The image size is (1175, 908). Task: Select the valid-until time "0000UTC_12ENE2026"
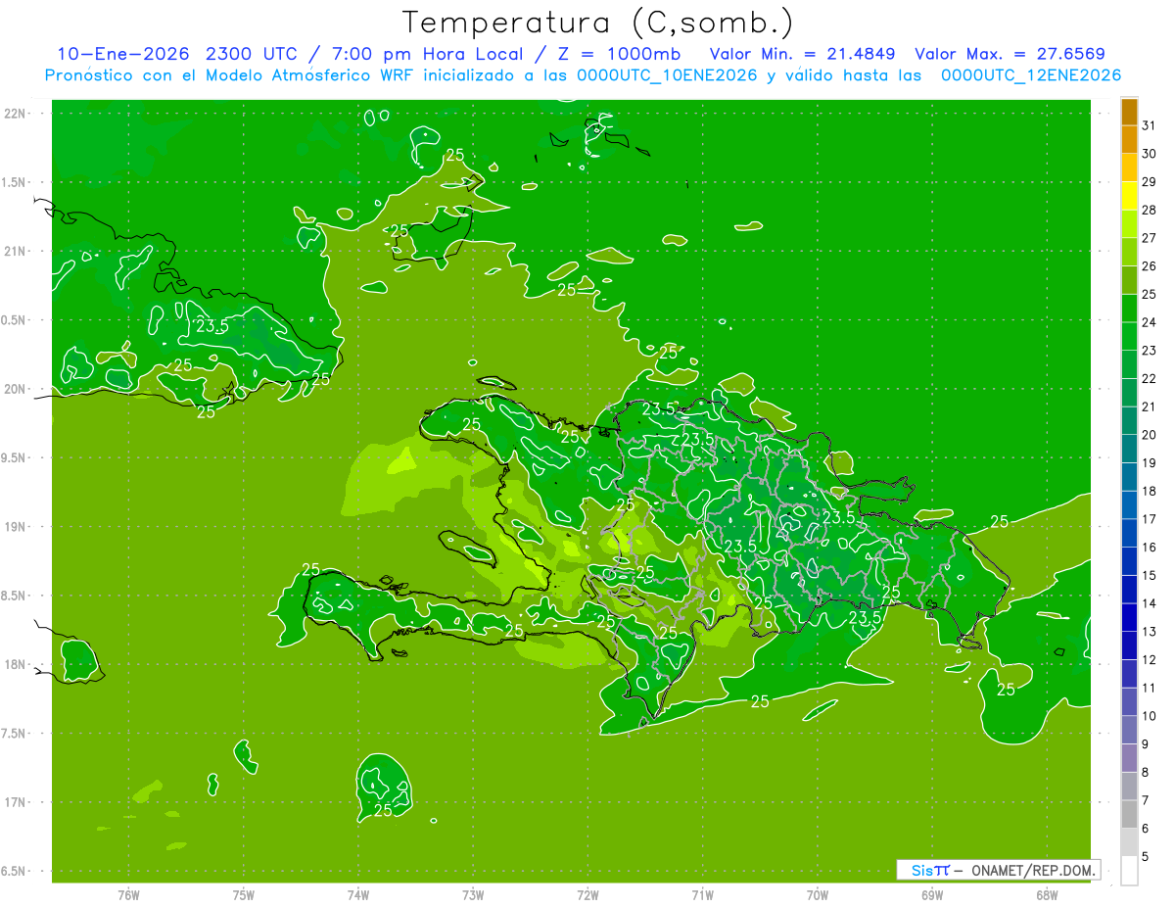1030,75
